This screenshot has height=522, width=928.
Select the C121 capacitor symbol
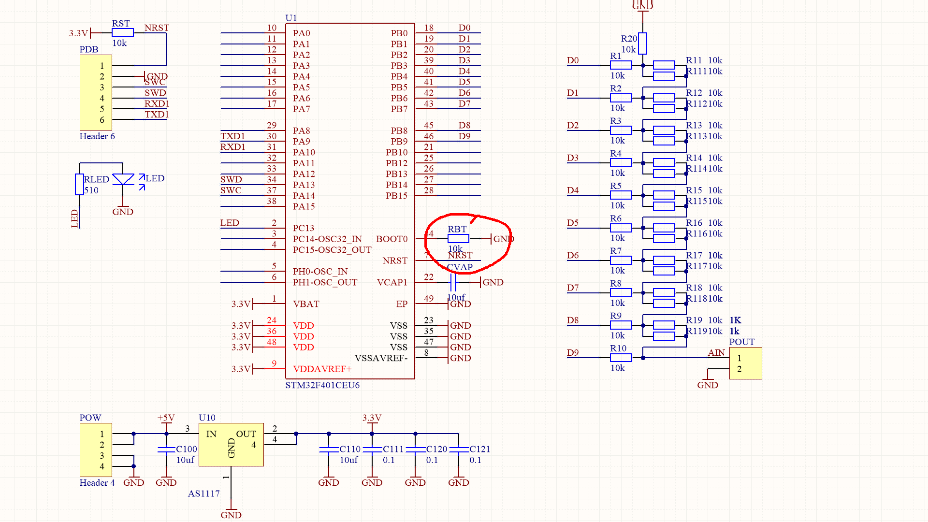coord(458,449)
